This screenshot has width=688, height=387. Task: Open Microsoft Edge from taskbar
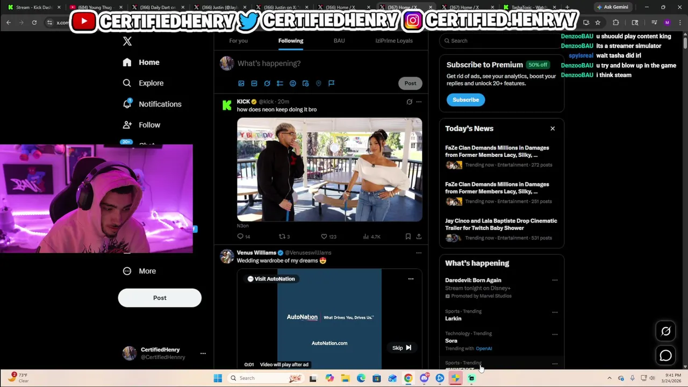(x=361, y=378)
